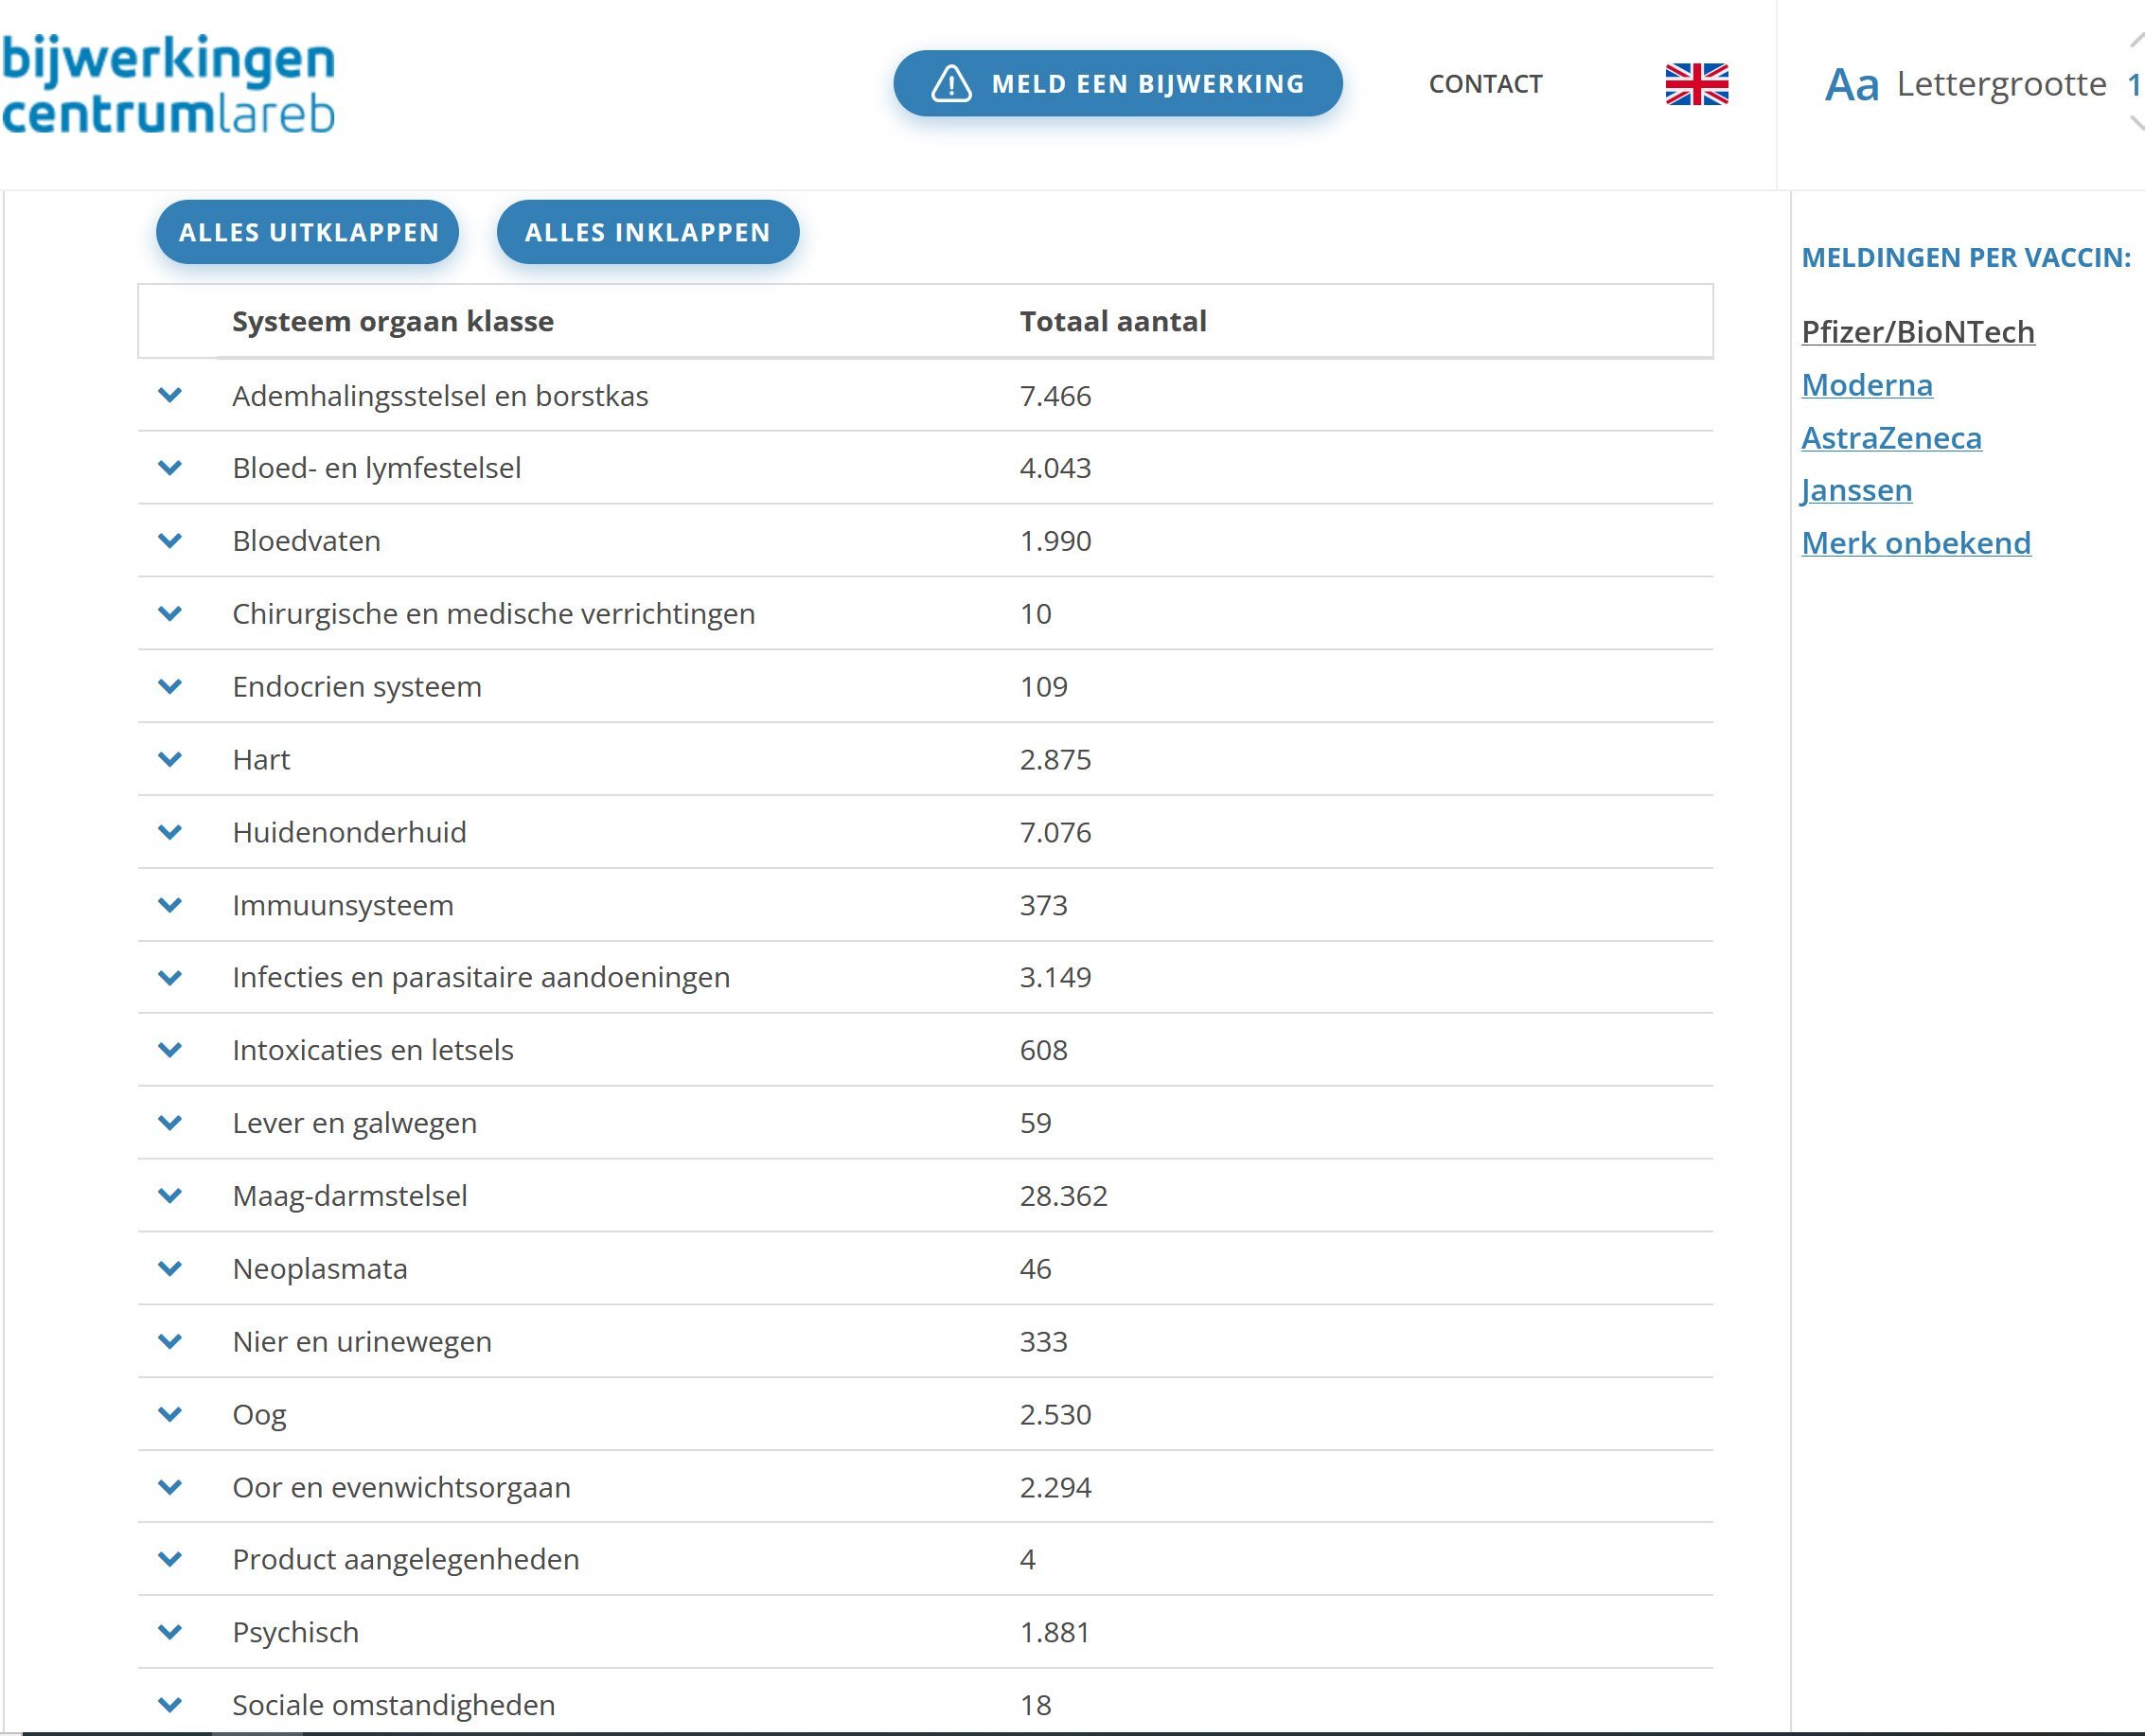Click Alles inklappen button

tap(647, 232)
